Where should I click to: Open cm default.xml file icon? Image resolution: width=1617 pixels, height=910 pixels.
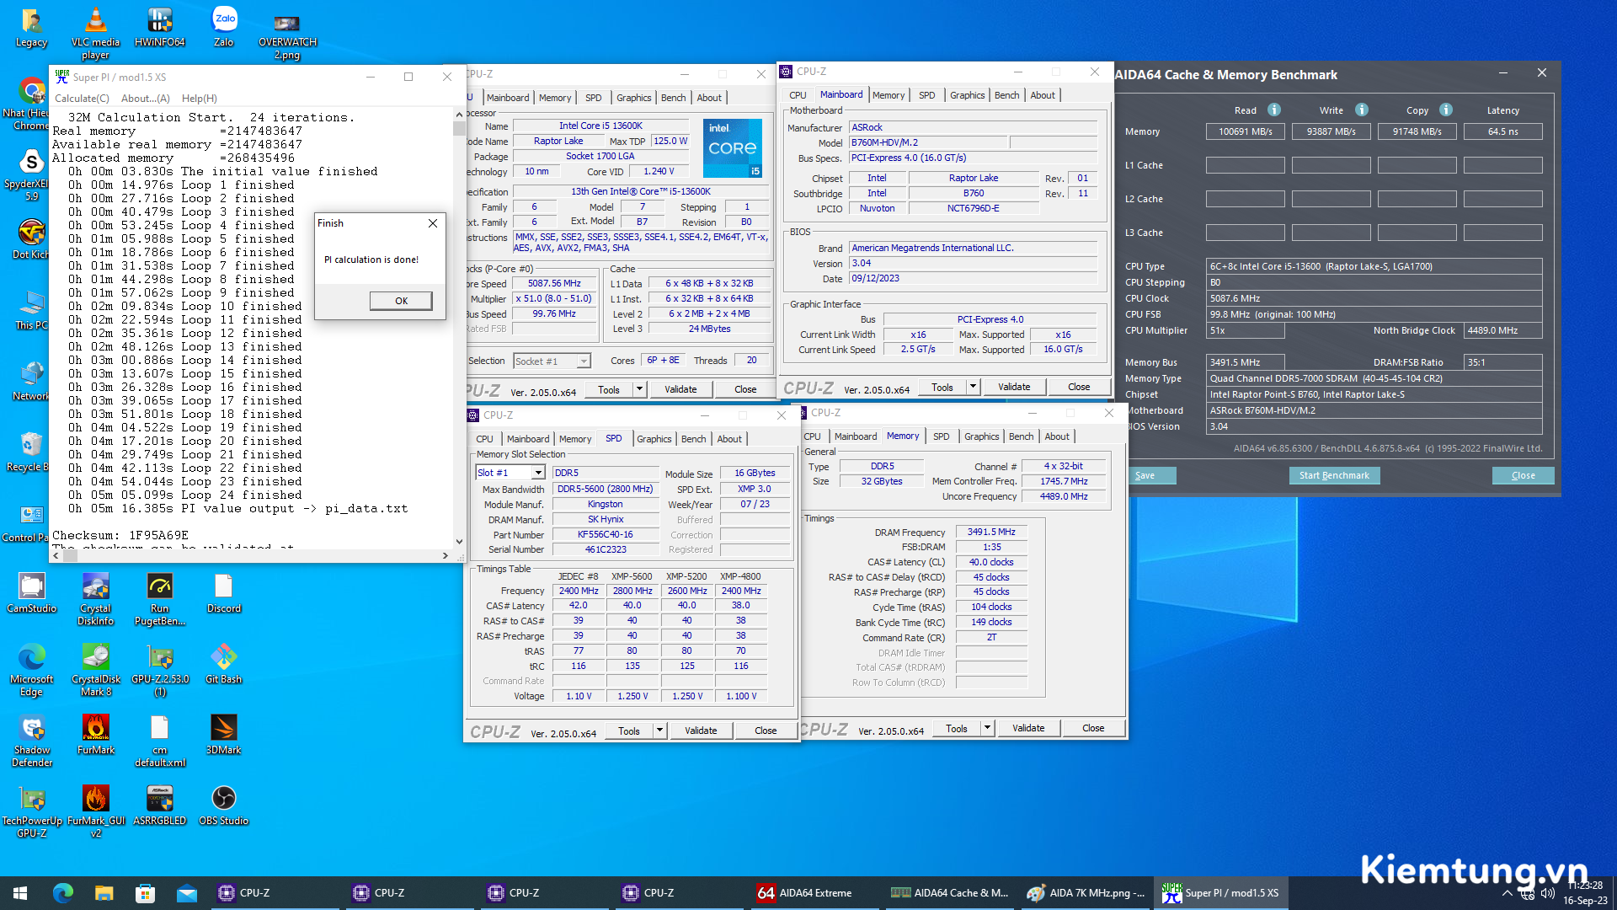tap(160, 741)
